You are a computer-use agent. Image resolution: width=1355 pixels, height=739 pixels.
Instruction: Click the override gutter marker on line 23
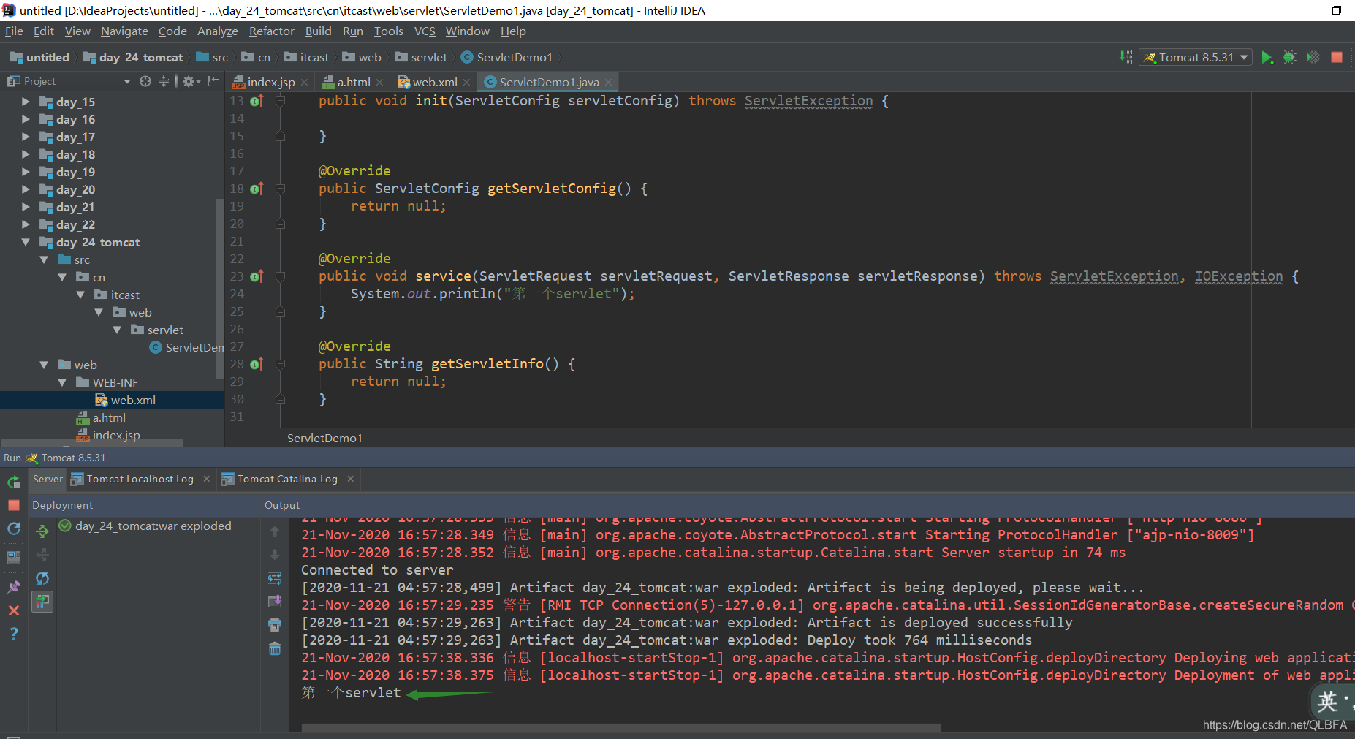pos(257,276)
